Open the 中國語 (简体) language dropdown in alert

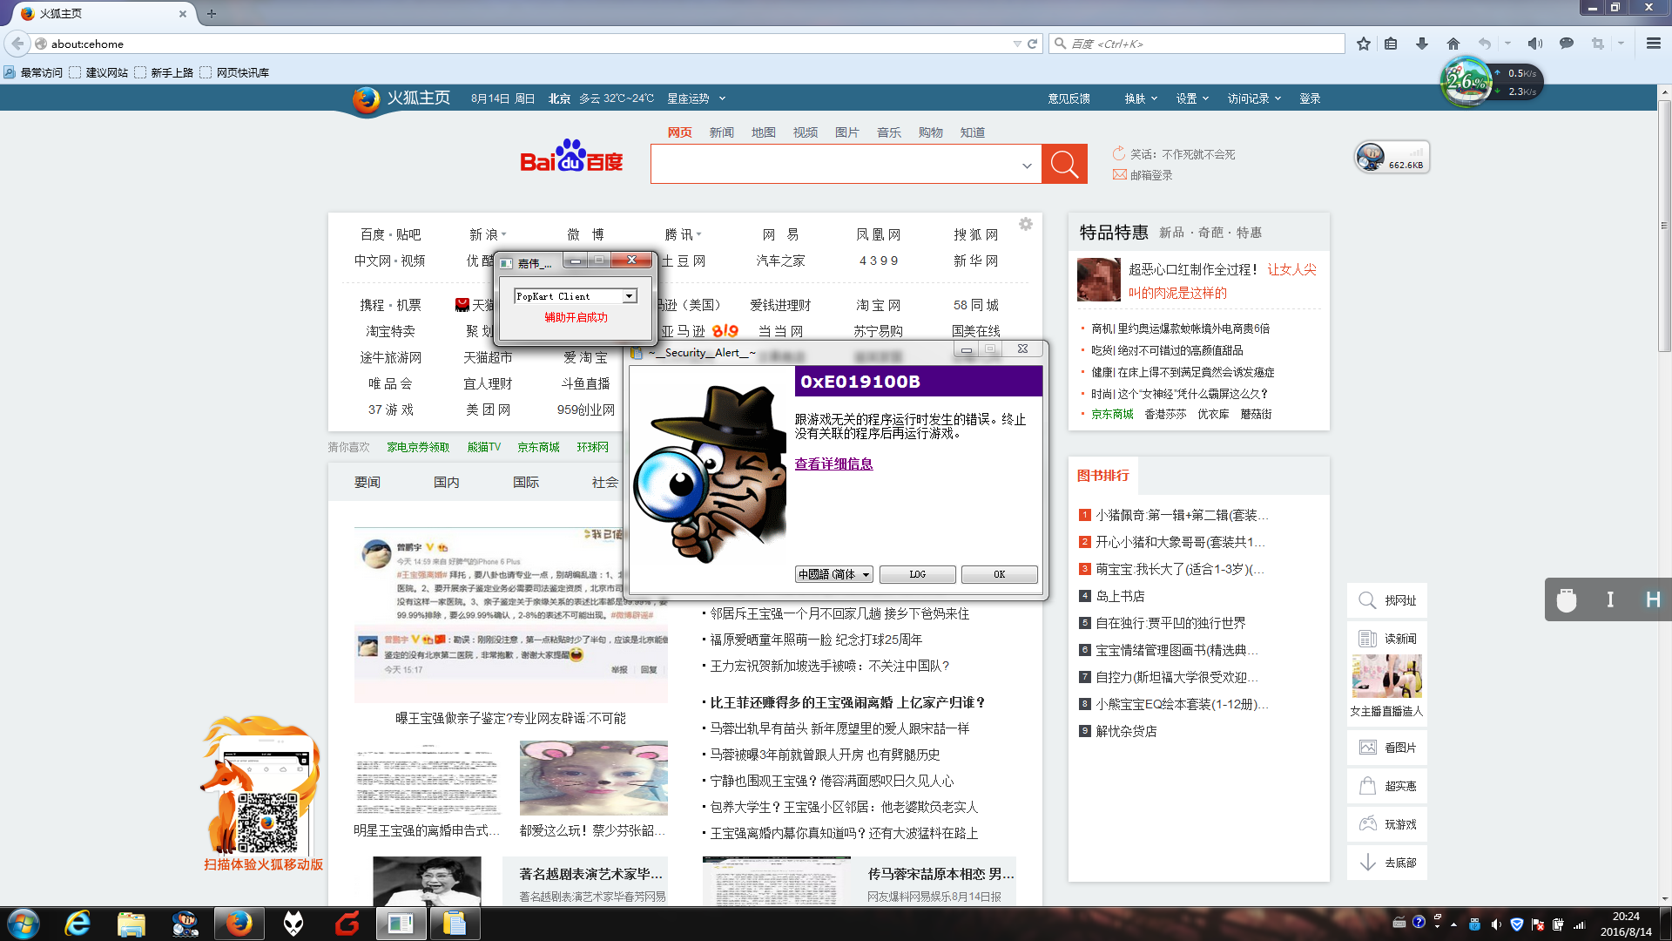834,574
